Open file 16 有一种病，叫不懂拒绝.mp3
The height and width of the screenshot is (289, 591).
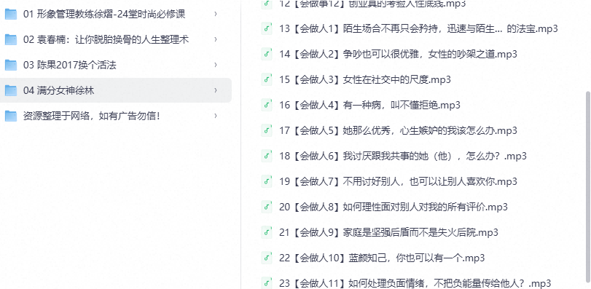coord(369,105)
